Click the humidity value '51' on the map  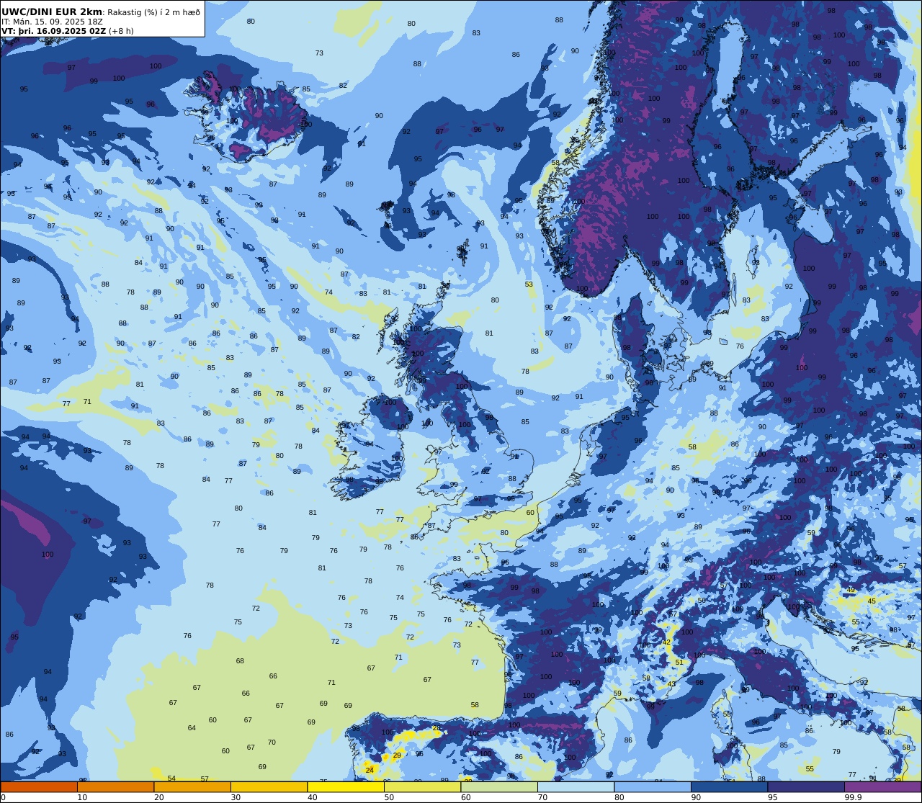[x=679, y=663]
